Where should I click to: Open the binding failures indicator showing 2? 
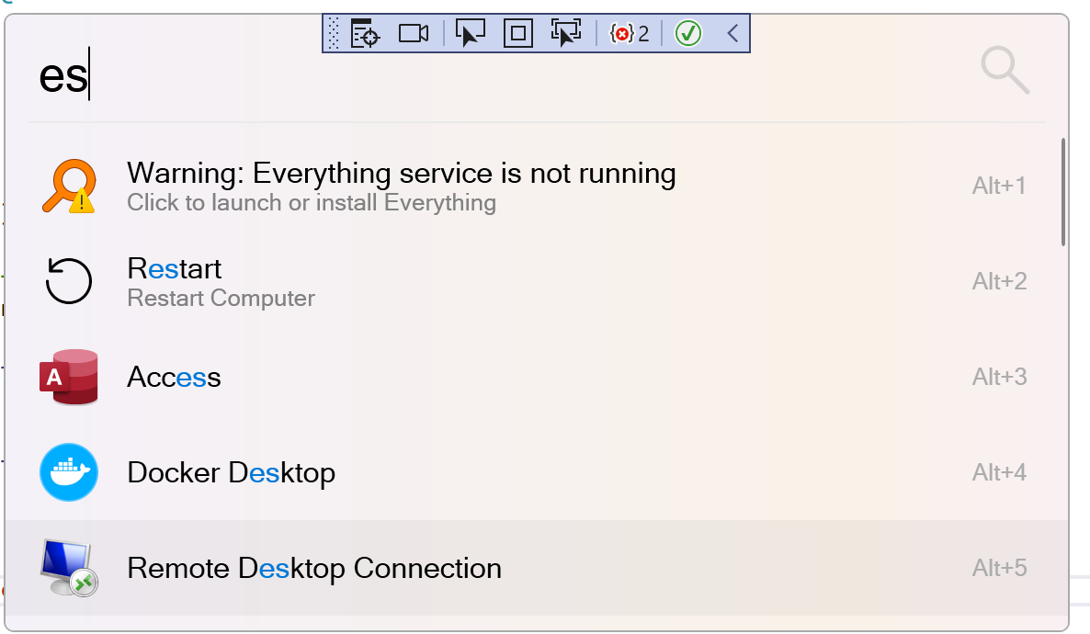[630, 33]
